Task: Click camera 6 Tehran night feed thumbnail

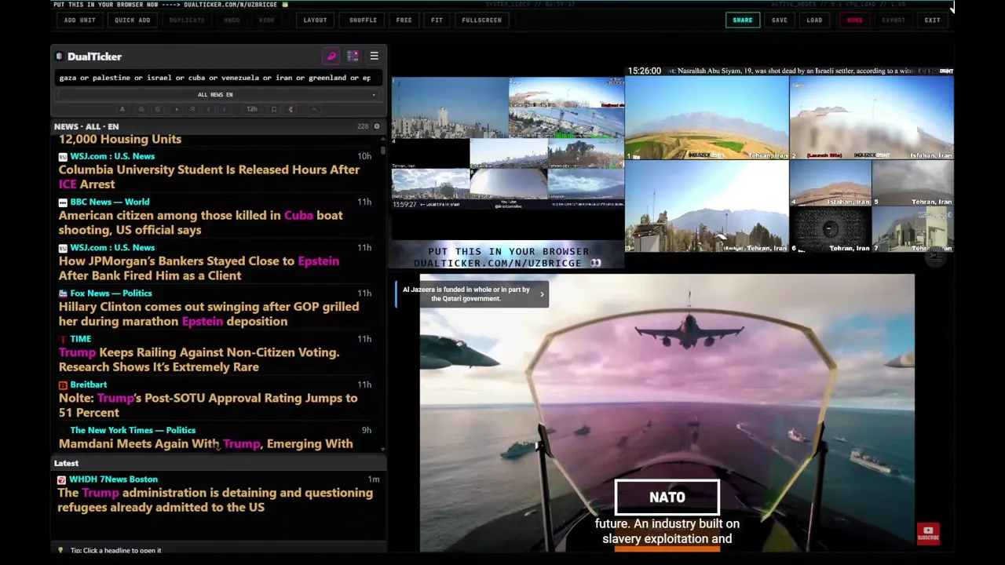Action: [830, 229]
